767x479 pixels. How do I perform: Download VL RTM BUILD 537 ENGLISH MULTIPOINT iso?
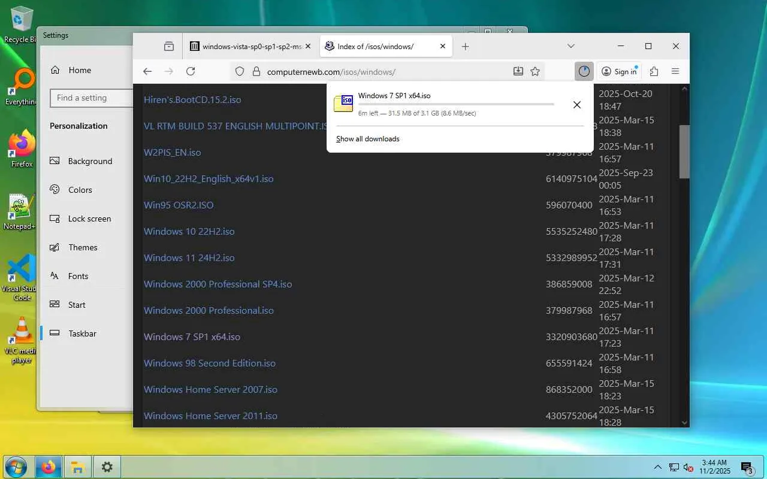(235, 126)
